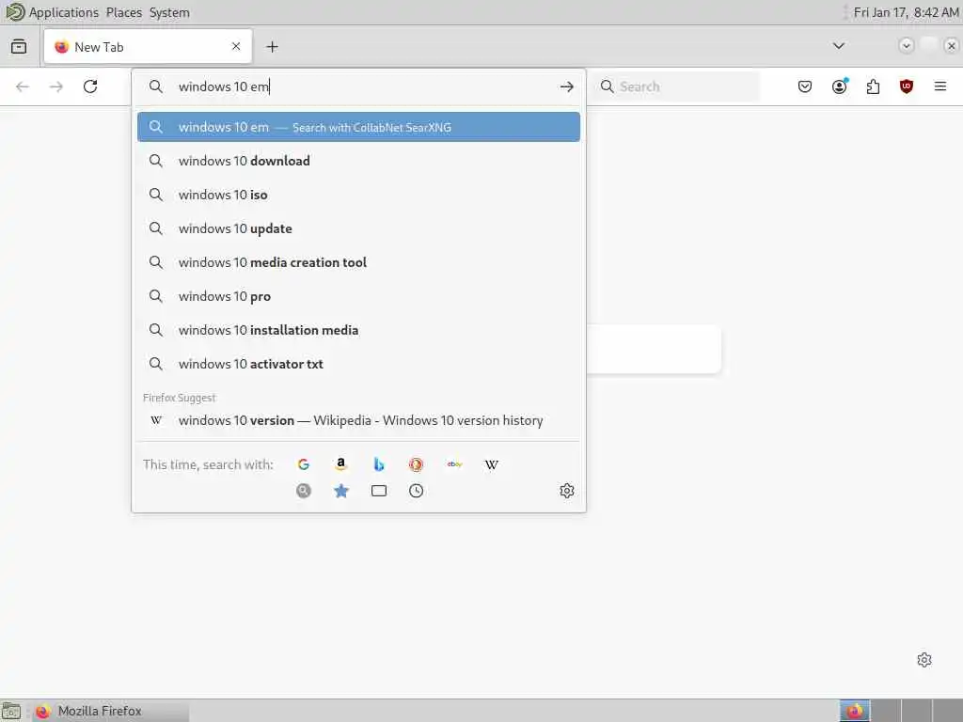963x722 pixels.
Task: Select suggestion windows 10 download
Action: [358, 161]
